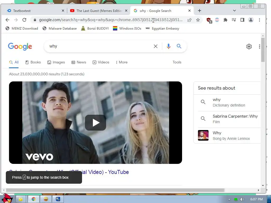The width and height of the screenshot is (271, 203).
Task: Close The Last Guest YouTube tab
Action: click(x=126, y=11)
